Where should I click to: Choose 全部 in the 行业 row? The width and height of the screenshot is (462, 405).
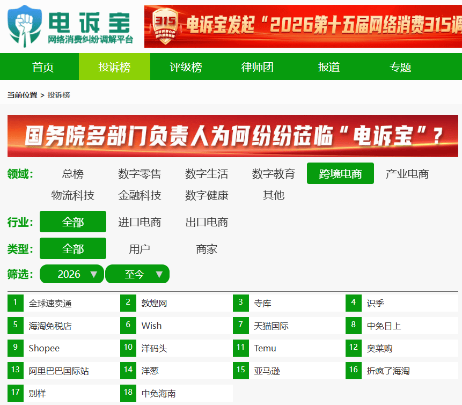73,222
